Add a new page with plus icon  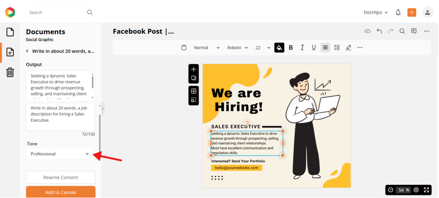click(194, 69)
